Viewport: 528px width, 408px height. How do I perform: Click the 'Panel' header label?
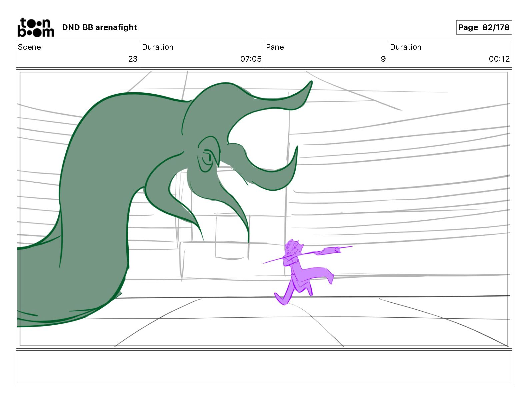click(x=276, y=47)
